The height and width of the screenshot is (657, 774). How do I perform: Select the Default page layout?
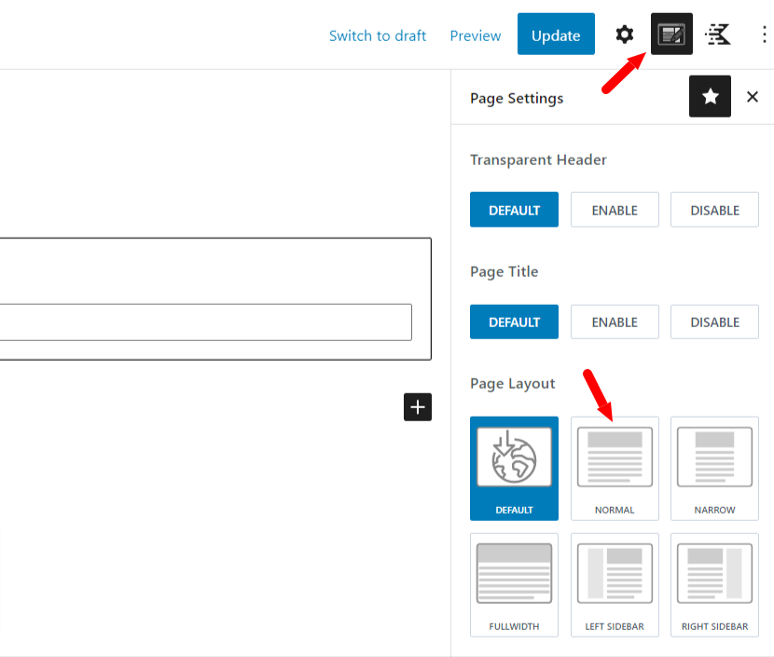point(514,469)
